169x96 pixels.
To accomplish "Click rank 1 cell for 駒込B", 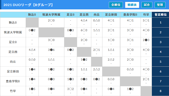I will 160,23.
